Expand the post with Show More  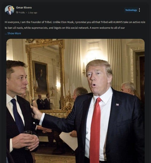(14, 33)
